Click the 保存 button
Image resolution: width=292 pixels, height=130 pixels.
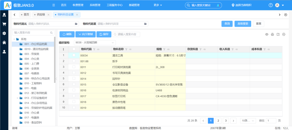(104, 34)
